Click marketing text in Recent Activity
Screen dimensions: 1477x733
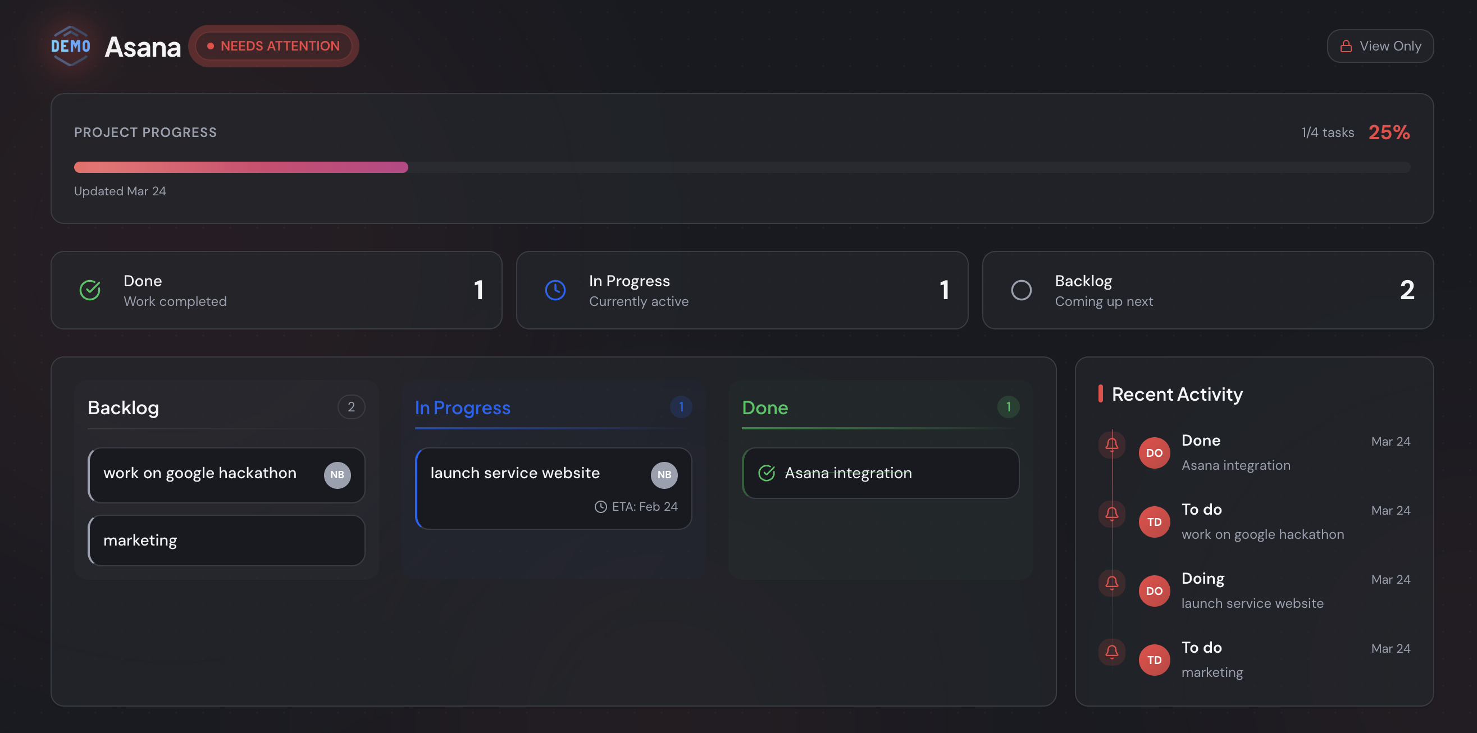[x=1212, y=672]
